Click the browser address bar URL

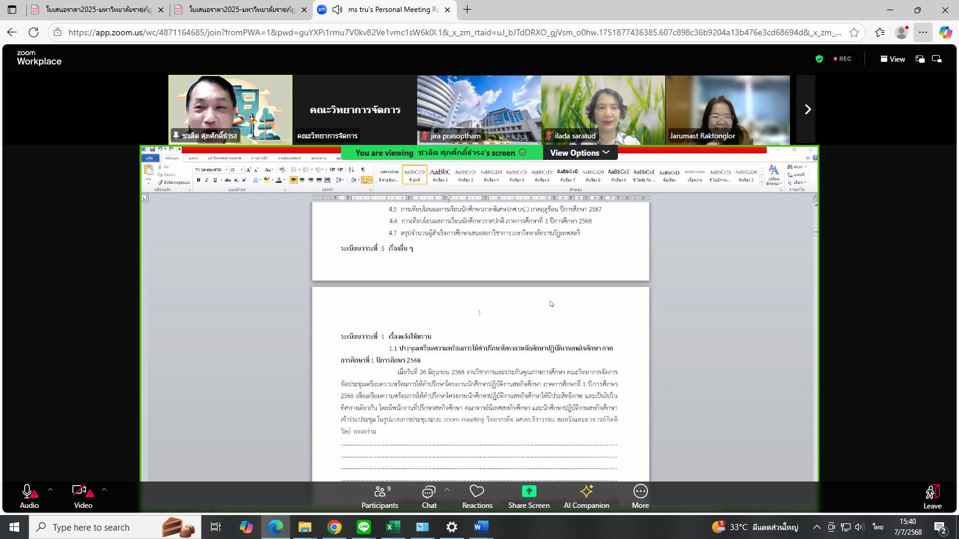(x=454, y=32)
